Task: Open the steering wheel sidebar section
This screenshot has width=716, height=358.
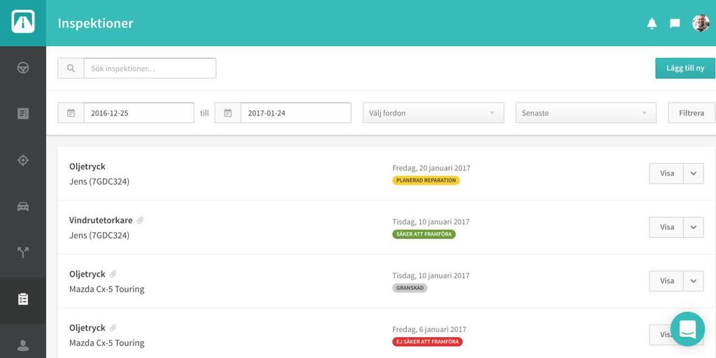Action: pos(23,68)
